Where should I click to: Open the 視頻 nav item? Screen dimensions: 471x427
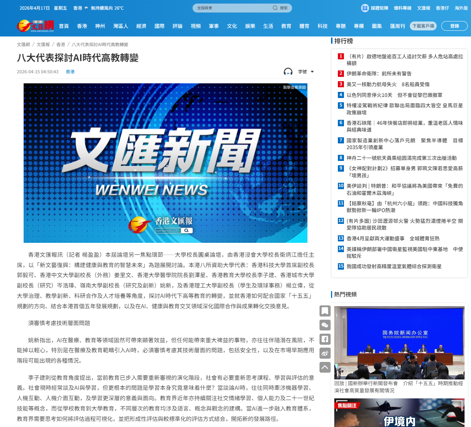(x=196, y=26)
